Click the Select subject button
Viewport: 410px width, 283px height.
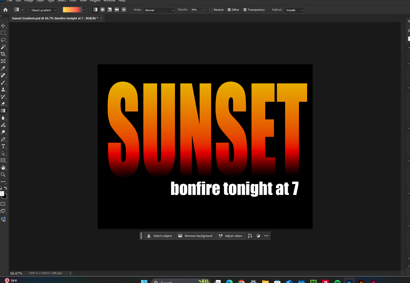[x=160, y=236]
